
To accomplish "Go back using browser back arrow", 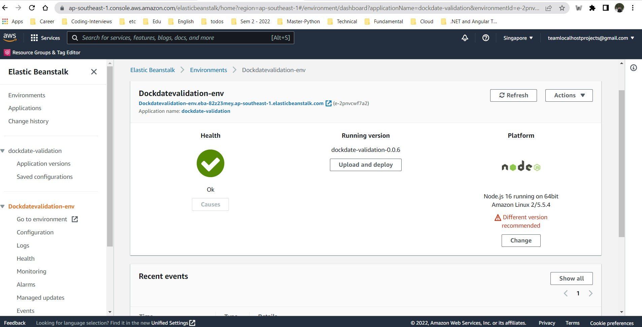I will tap(5, 8).
